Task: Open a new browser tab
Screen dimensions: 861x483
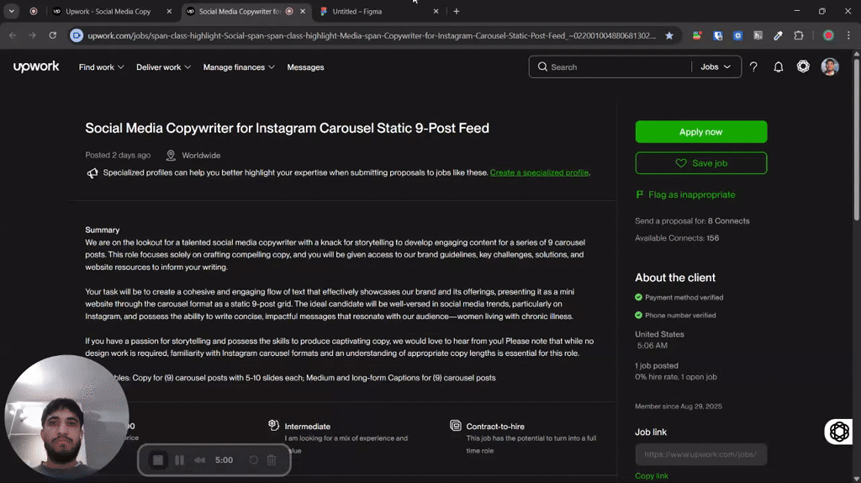Action: click(x=457, y=11)
